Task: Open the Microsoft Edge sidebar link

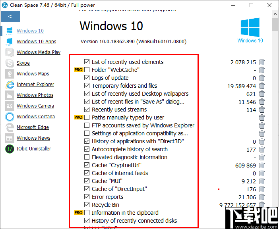Action: point(33,127)
